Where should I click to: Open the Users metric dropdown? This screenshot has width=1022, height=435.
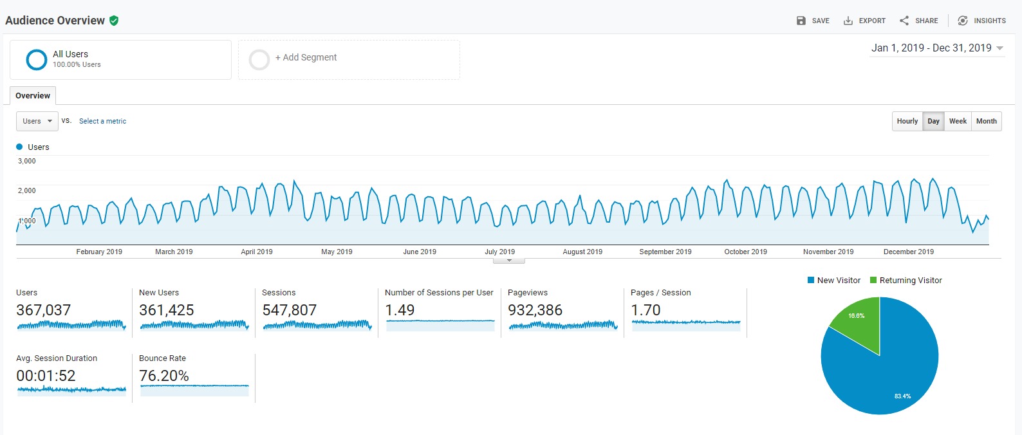[x=37, y=121]
